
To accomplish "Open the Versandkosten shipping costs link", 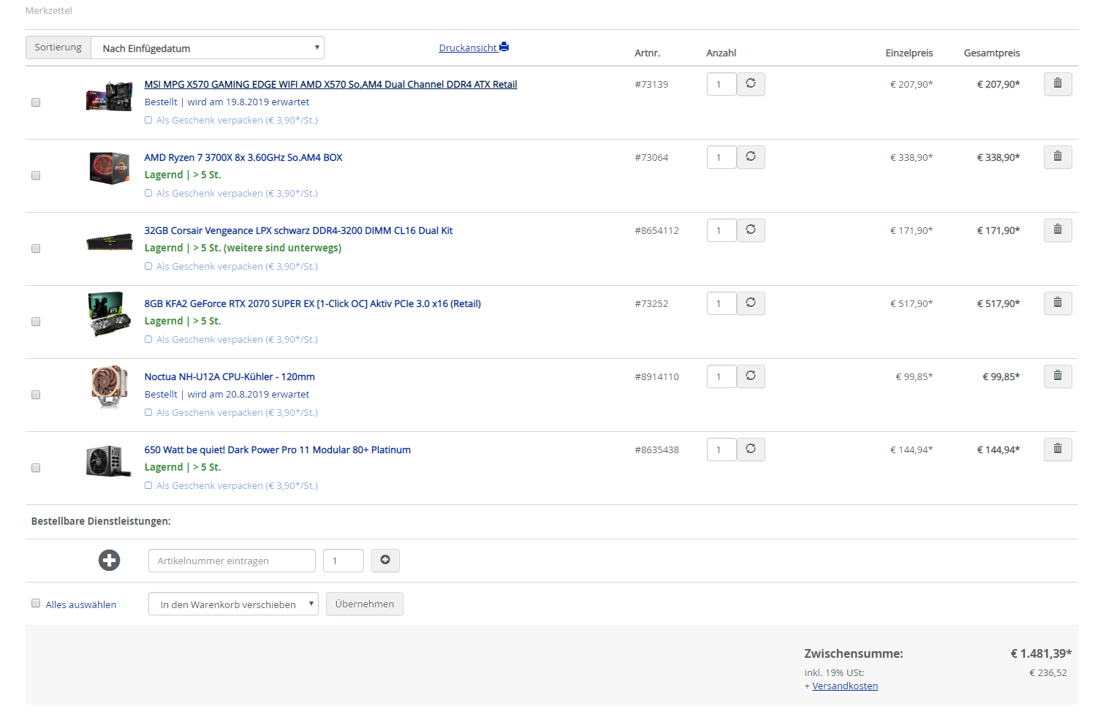I will pyautogui.click(x=845, y=686).
